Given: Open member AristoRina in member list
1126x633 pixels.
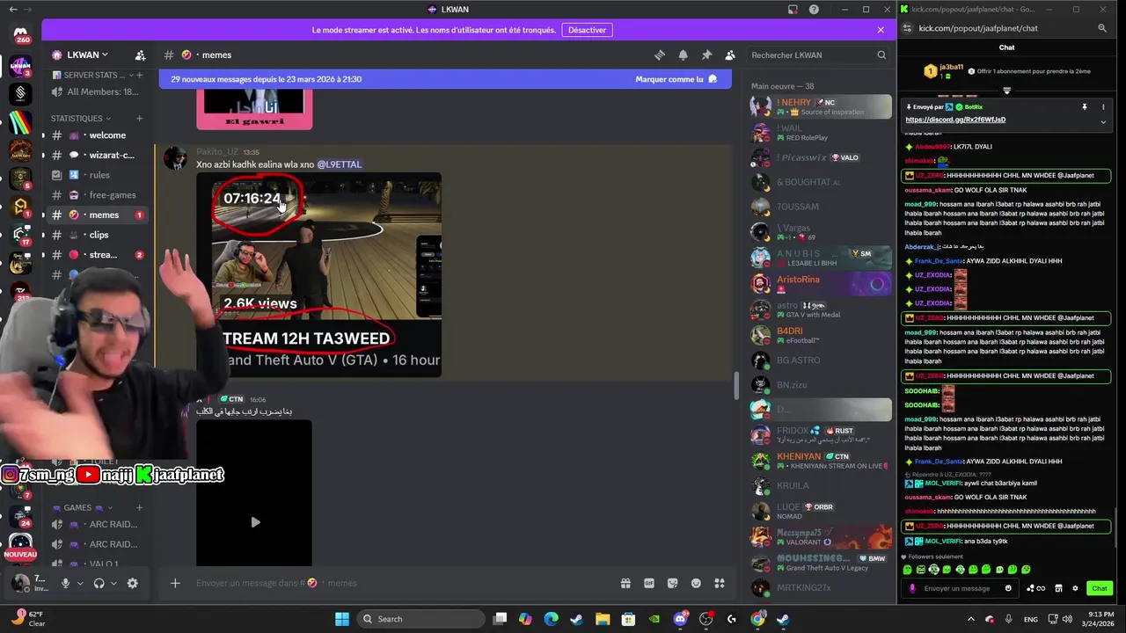Looking at the screenshot, I should [x=820, y=284].
